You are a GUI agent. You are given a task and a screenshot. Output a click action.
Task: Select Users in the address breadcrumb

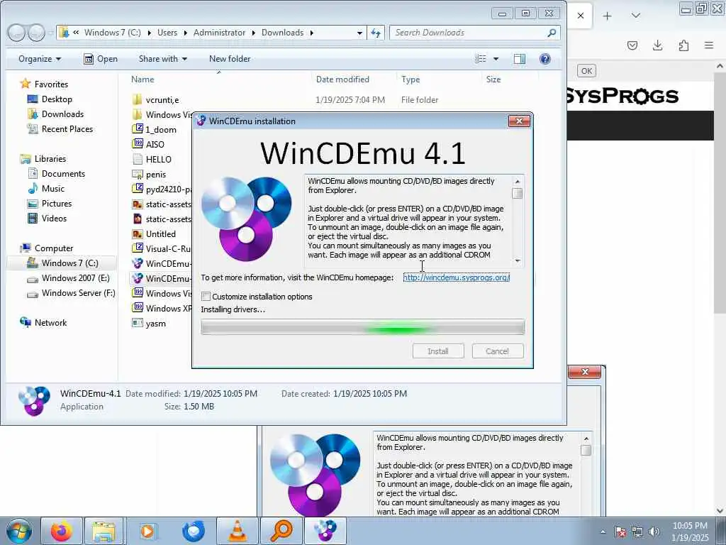(x=167, y=33)
